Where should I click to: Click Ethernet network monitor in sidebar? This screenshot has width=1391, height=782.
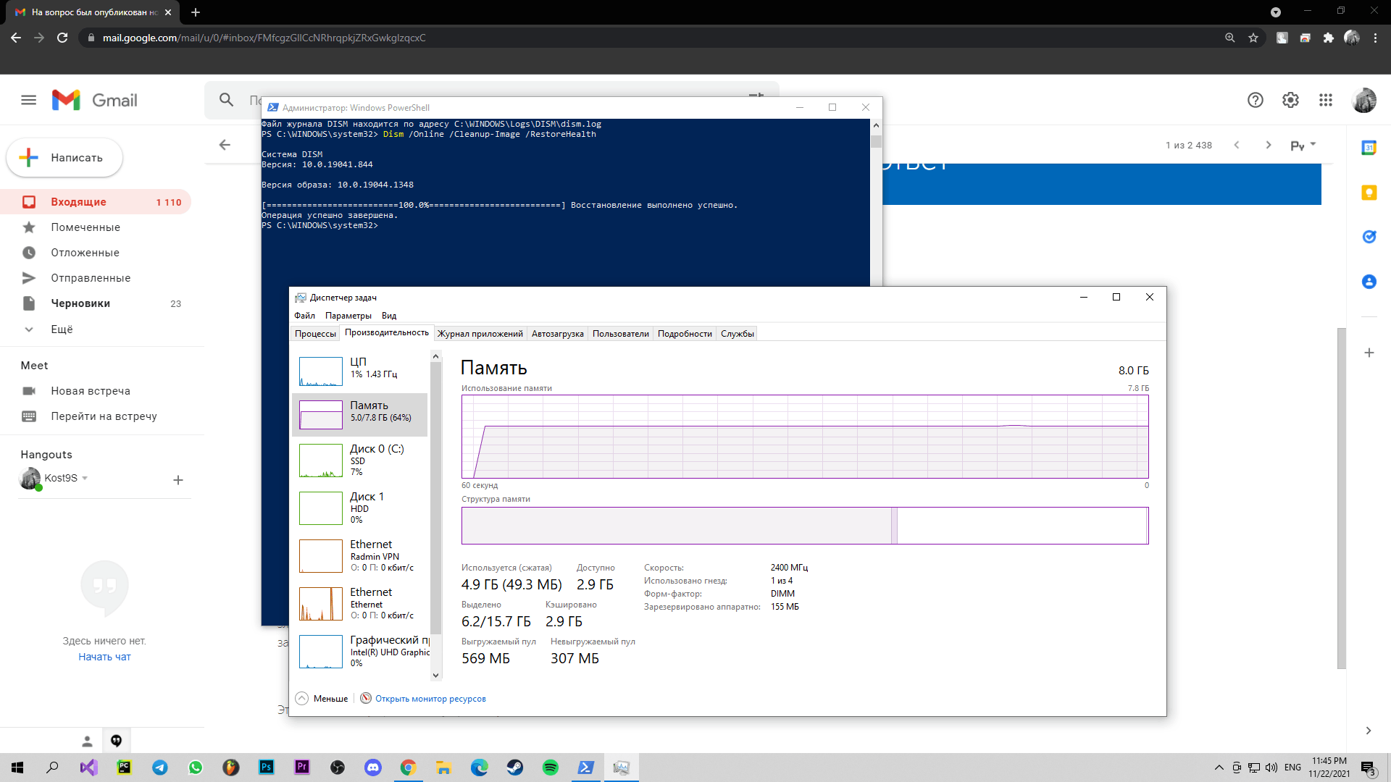361,602
